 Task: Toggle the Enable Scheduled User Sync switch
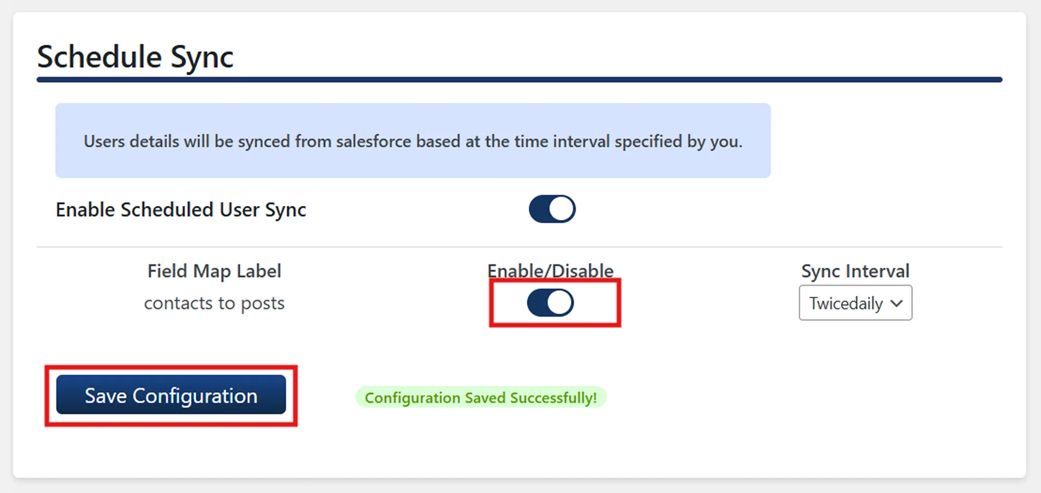point(552,209)
